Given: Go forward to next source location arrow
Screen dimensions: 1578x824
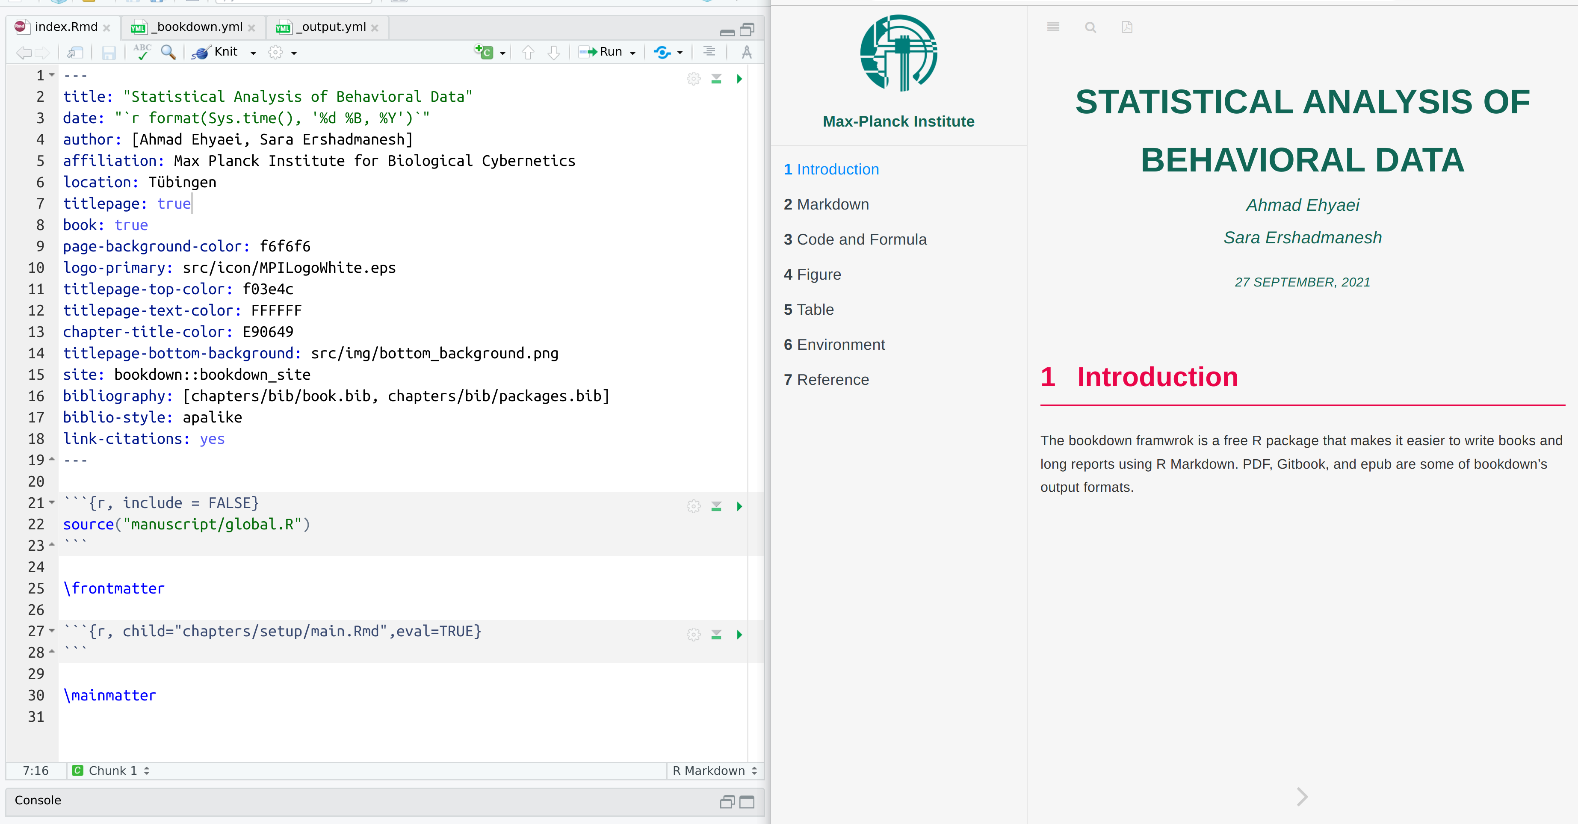Looking at the screenshot, I should 41,53.
